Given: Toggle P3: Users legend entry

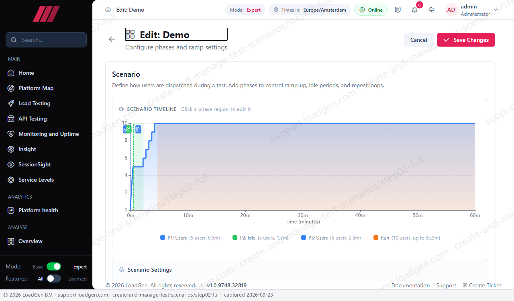Looking at the screenshot, I should (331, 238).
